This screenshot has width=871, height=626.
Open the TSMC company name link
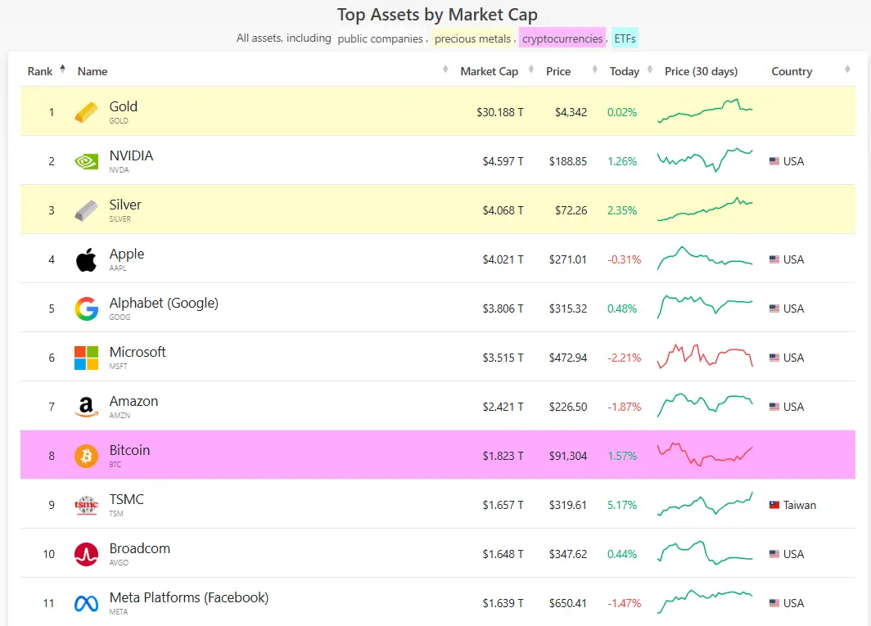tap(126, 499)
